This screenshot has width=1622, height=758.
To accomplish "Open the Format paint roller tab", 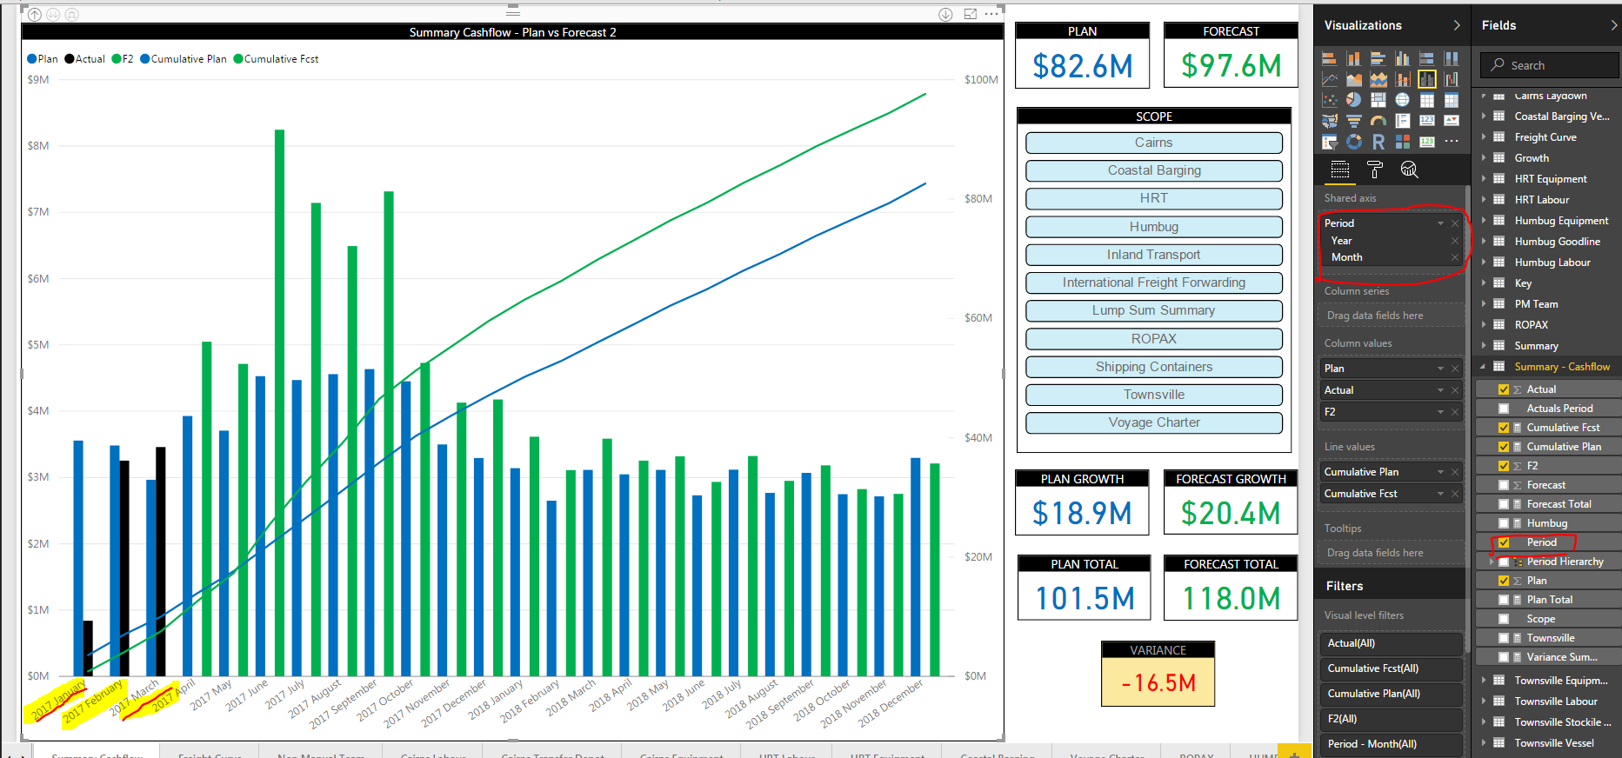I will pos(1375,170).
